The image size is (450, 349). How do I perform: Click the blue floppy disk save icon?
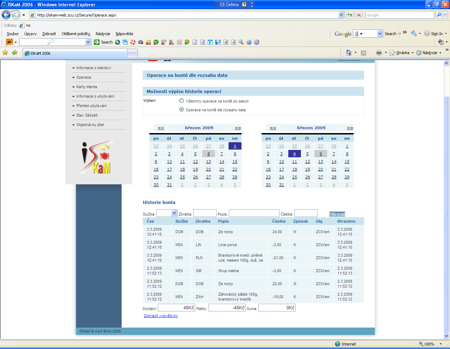click(x=218, y=42)
